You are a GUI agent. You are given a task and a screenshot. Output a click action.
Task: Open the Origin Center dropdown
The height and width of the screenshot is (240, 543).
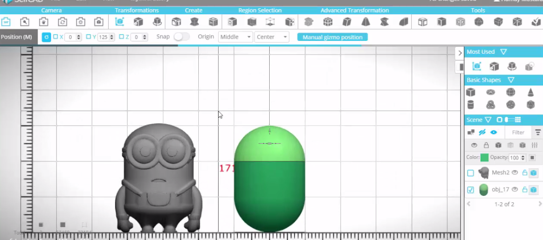coord(272,37)
